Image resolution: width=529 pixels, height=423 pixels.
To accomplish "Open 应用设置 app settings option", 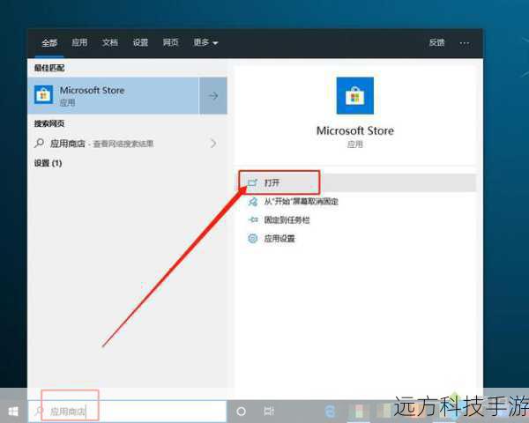I will point(279,239).
